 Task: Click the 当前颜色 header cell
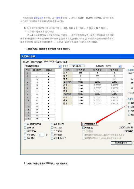click(x=68, y=82)
